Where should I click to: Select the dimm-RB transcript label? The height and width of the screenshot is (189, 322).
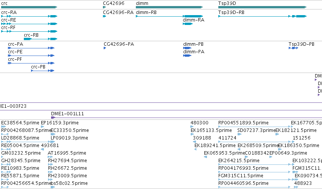coord(146,12)
